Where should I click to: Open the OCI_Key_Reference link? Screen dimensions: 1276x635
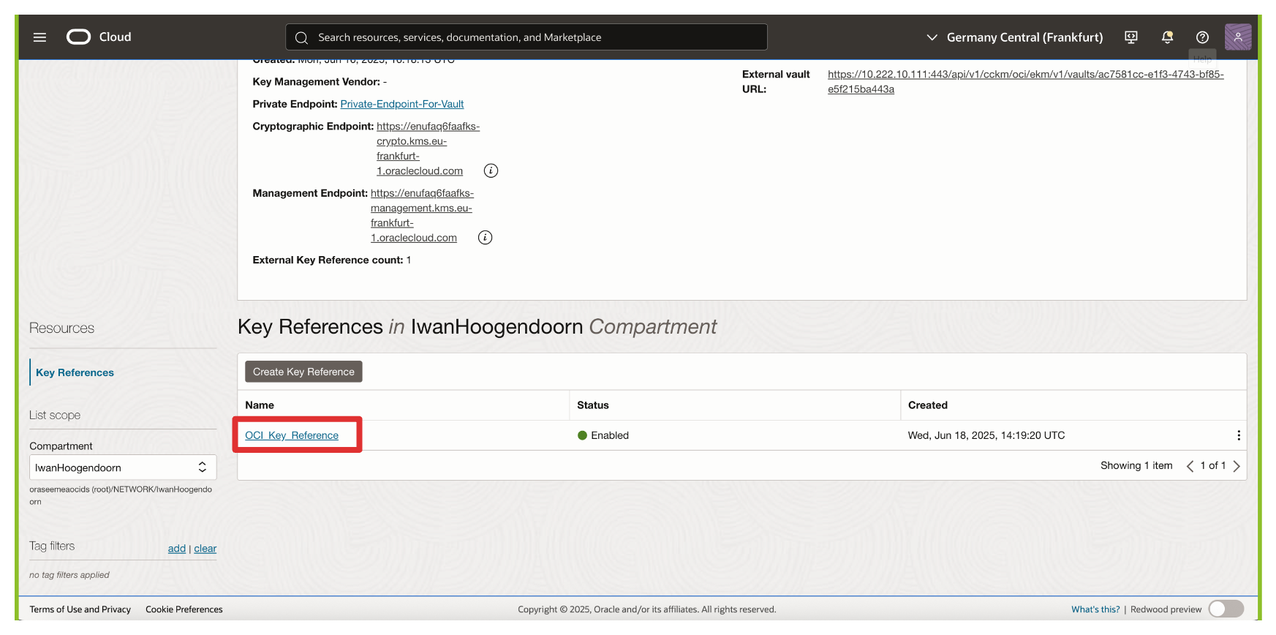(292, 435)
